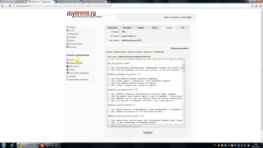Open Техническая поддержка panel link
This screenshot has height=148, width=263.
pos(79,73)
